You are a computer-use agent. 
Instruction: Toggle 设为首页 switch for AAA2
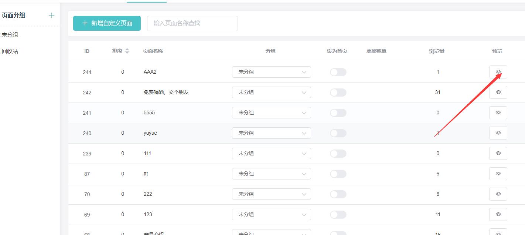point(338,72)
